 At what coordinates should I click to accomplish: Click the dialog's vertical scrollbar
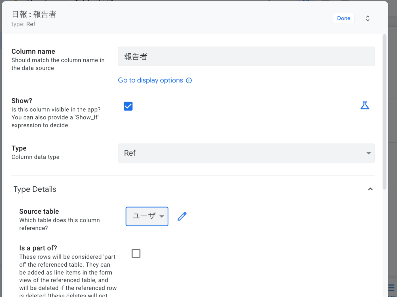[384, 113]
